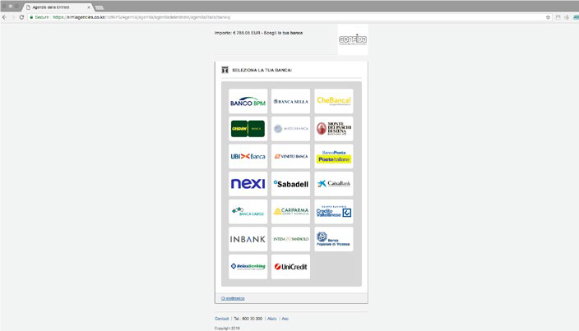Bookmark this page with the star icon
The width and height of the screenshot is (579, 331).
tap(548, 17)
